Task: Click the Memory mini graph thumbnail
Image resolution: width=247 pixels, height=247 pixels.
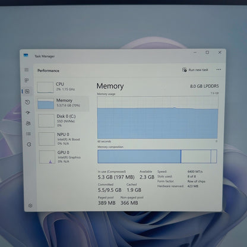Action: point(46,103)
